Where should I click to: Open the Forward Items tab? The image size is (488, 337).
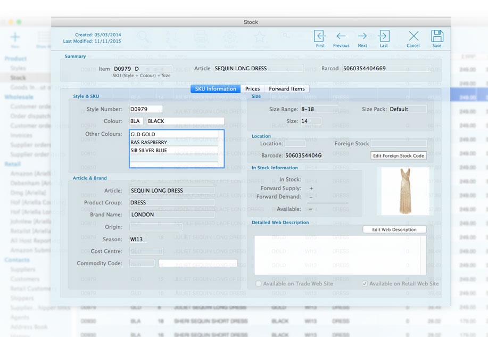click(x=287, y=89)
